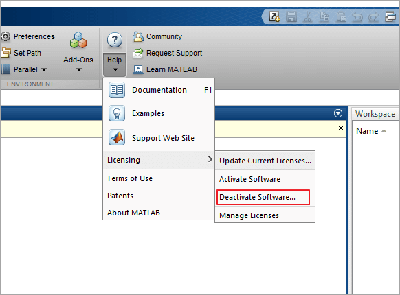Screen dimensions: 400x295
Task: Click Learn MATLAB monitor icon
Action: (138, 69)
